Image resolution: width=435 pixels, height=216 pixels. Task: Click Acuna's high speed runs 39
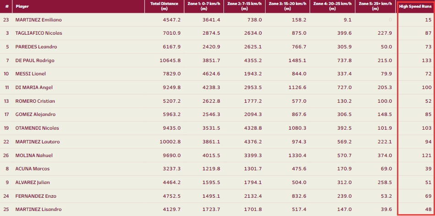[429, 169]
